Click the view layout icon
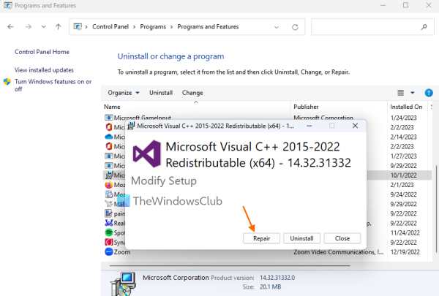The image size is (439, 296). tap(401, 93)
